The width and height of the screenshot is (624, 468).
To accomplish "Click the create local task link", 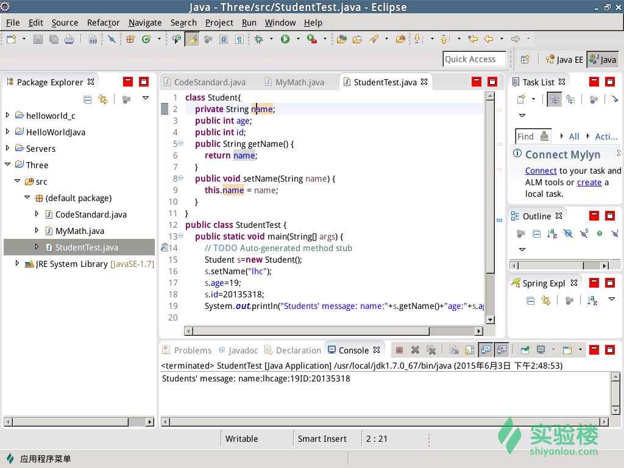I will click(589, 182).
